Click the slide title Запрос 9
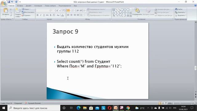The width and height of the screenshot is (197, 111). [x=66, y=31]
